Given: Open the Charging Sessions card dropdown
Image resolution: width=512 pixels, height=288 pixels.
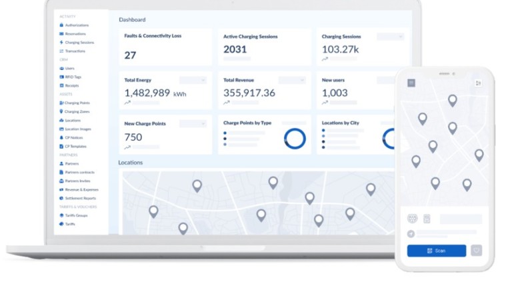Looking at the screenshot, I should pyautogui.click(x=390, y=37).
